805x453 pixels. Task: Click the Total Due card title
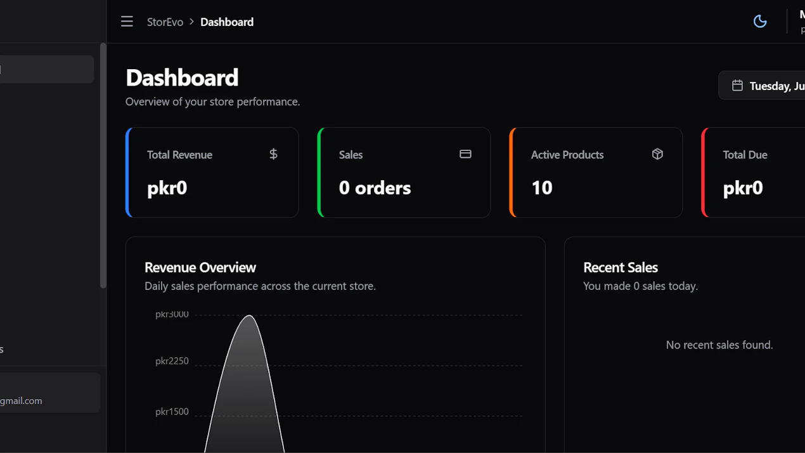[x=745, y=155]
